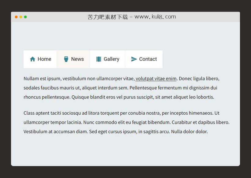Click the orange dot in the title bar
Viewport: 251px width, 178px height.
pos(16,17)
